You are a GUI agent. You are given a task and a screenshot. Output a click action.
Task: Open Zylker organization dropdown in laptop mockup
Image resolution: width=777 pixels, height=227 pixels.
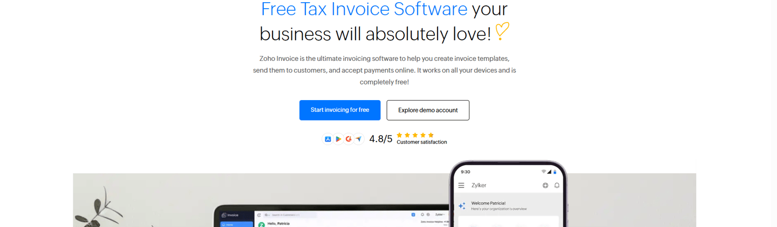(x=440, y=215)
